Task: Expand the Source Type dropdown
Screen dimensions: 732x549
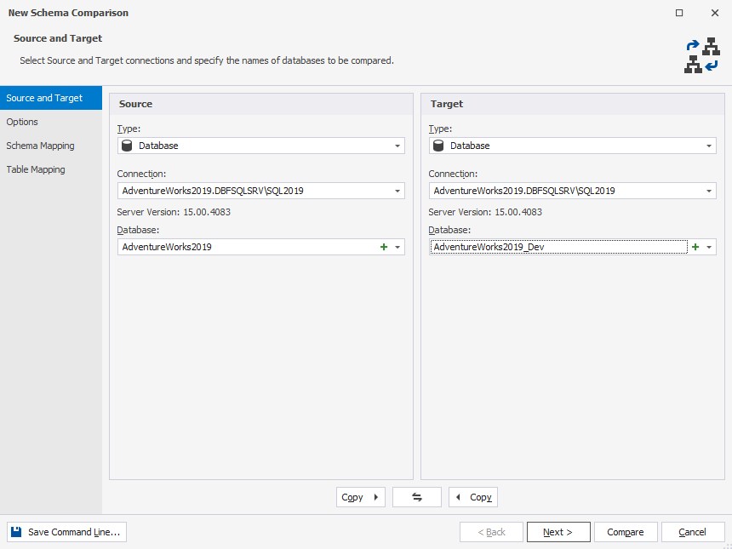Action: pyautogui.click(x=397, y=146)
